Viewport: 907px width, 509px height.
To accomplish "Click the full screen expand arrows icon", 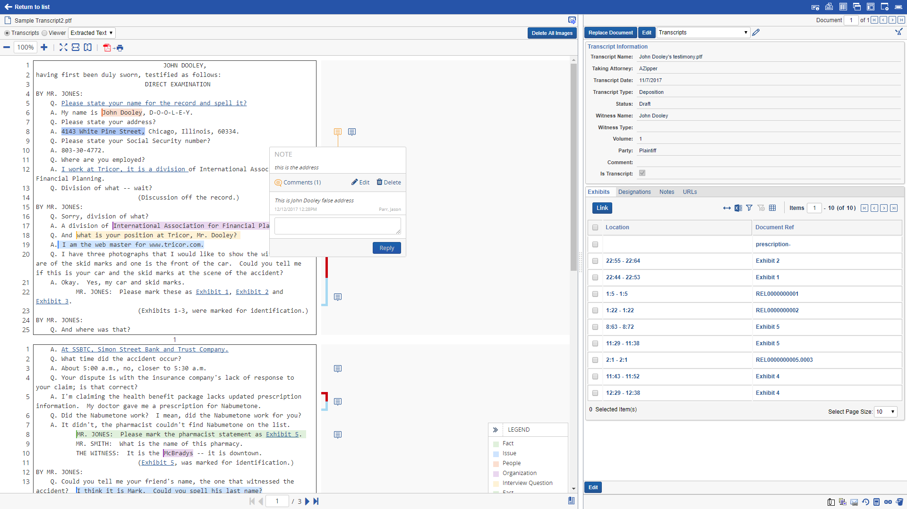I will coord(63,47).
